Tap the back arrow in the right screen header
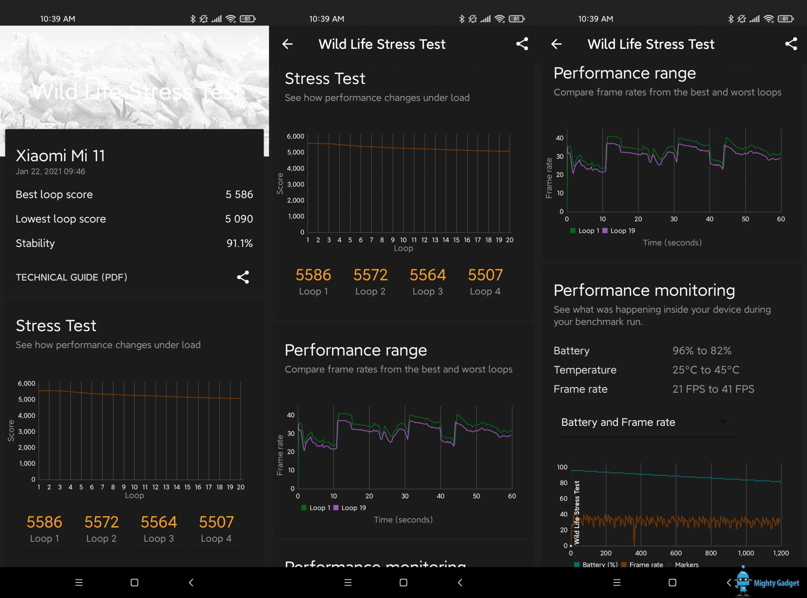 tap(556, 44)
